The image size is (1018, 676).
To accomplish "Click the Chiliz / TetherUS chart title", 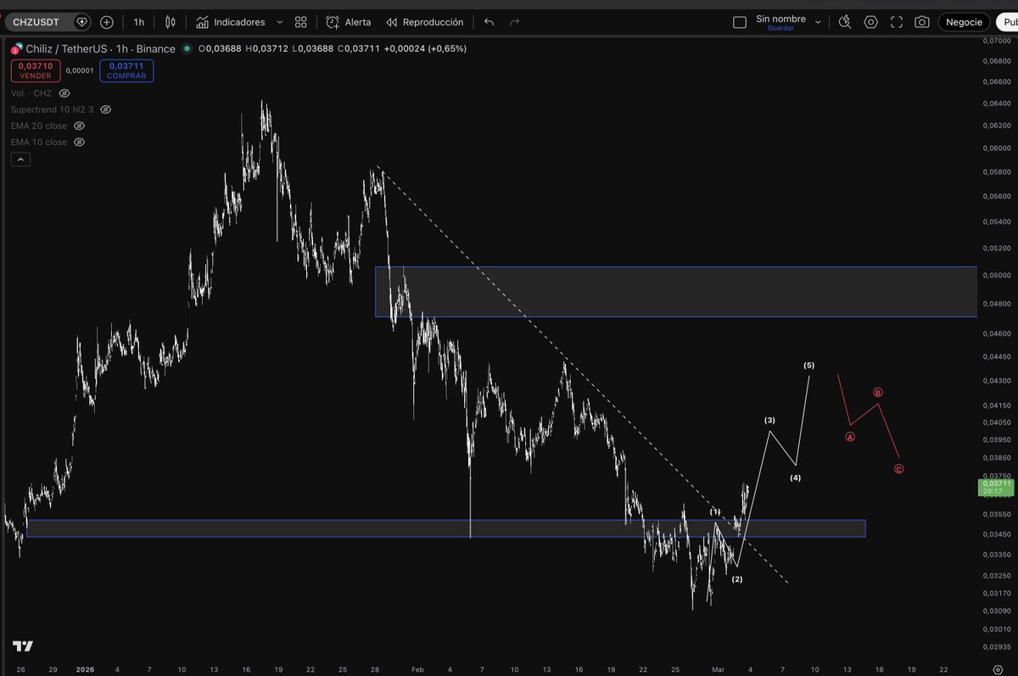I will [x=100, y=48].
